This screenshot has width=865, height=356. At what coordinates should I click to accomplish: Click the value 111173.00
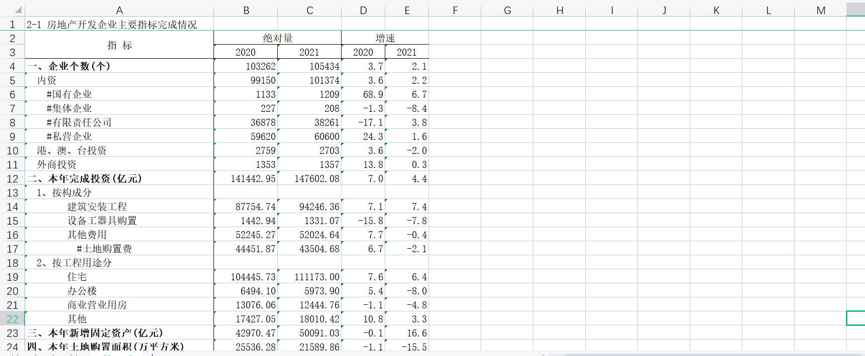click(317, 277)
